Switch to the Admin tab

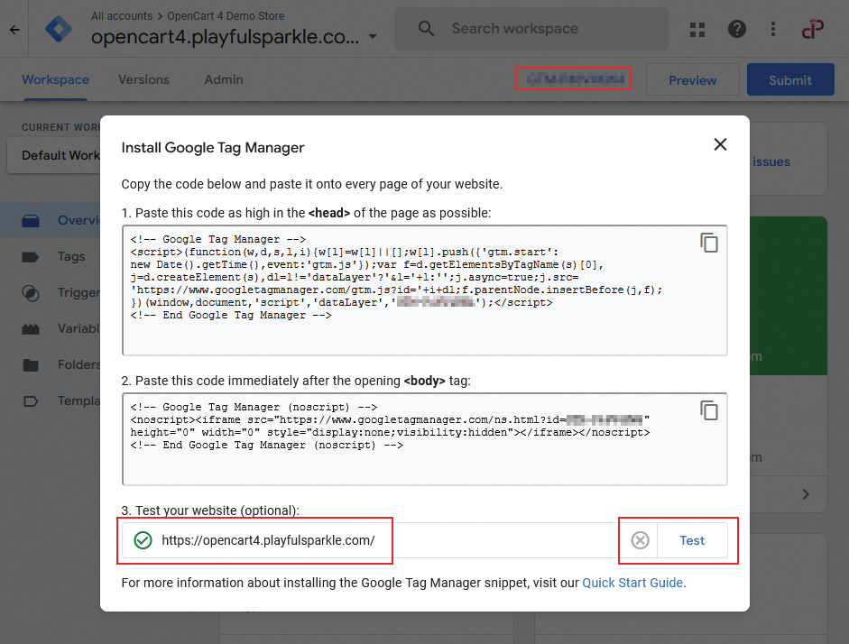coord(224,79)
